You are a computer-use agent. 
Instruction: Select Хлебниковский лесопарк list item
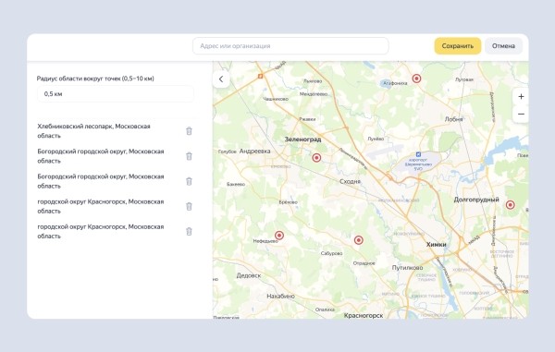coord(93,131)
